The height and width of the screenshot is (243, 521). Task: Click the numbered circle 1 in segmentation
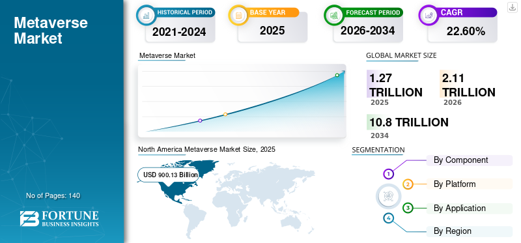tap(388, 173)
